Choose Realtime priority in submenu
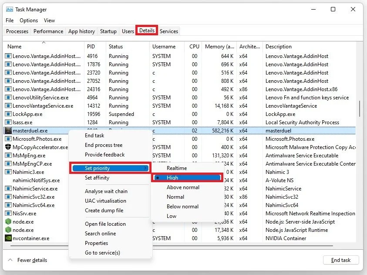This screenshot has height=275, width=367. coord(177,168)
